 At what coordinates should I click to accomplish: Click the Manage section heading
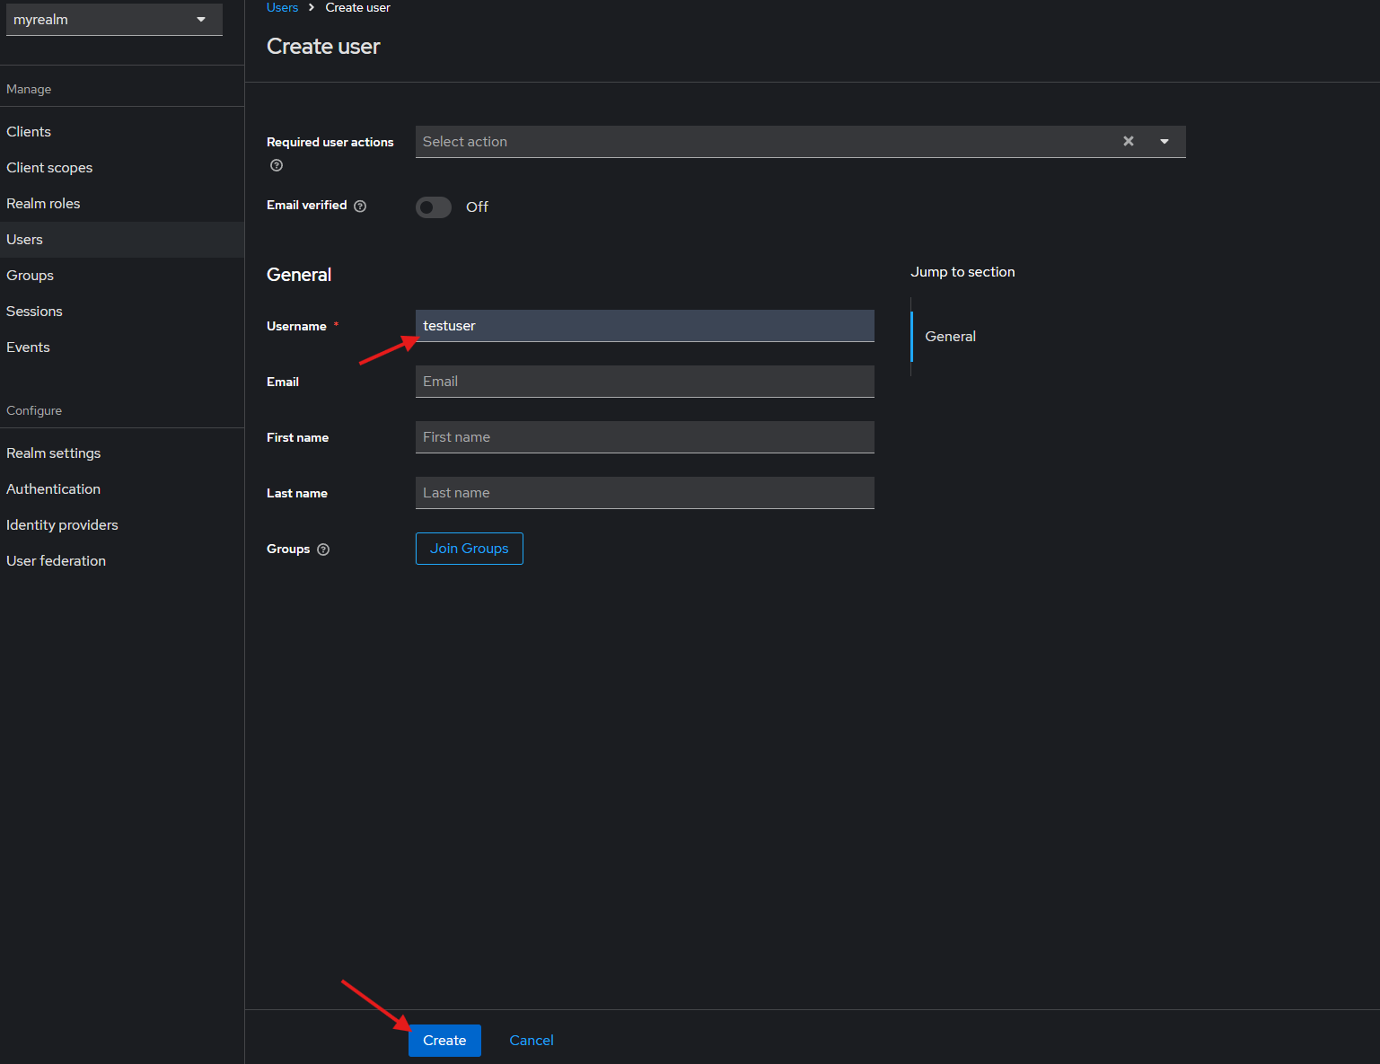[x=29, y=89]
